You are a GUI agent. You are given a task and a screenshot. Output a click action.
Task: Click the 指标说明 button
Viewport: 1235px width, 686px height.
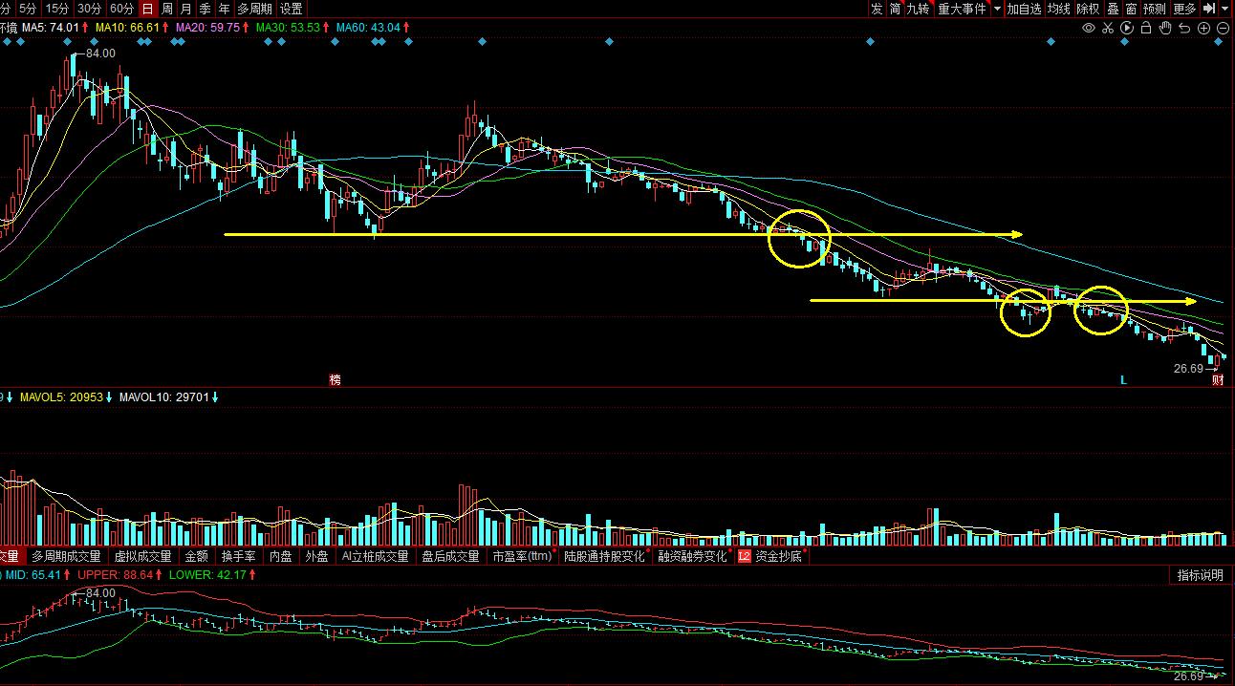1200,575
